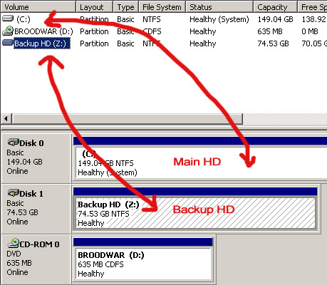Click the horizontal scrollbar left arrow
Viewport: 327px width, 285px height.
click(6, 118)
